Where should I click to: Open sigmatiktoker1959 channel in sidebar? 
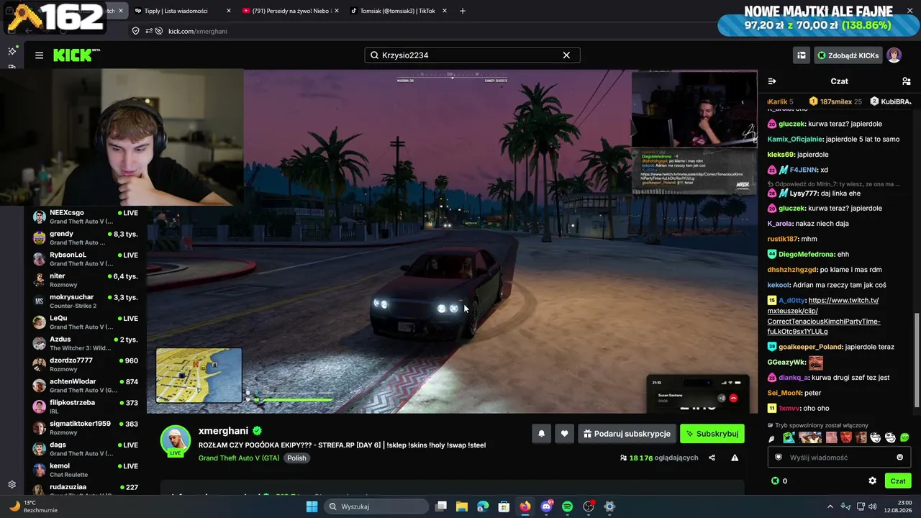click(86, 428)
